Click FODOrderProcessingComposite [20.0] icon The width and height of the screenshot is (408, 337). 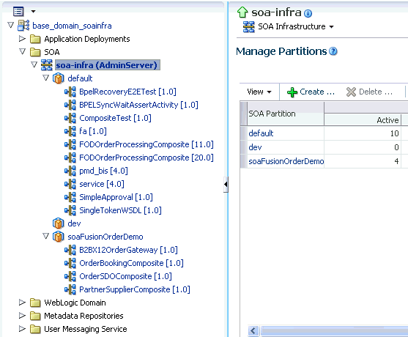(x=70, y=158)
